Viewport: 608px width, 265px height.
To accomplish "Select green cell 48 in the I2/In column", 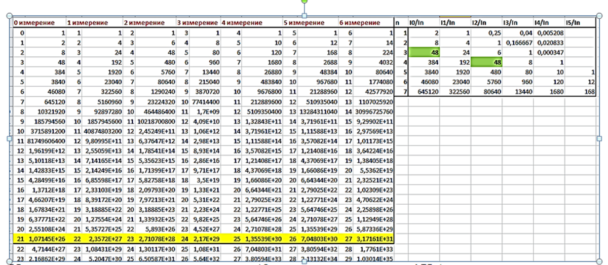I will pos(486,61).
